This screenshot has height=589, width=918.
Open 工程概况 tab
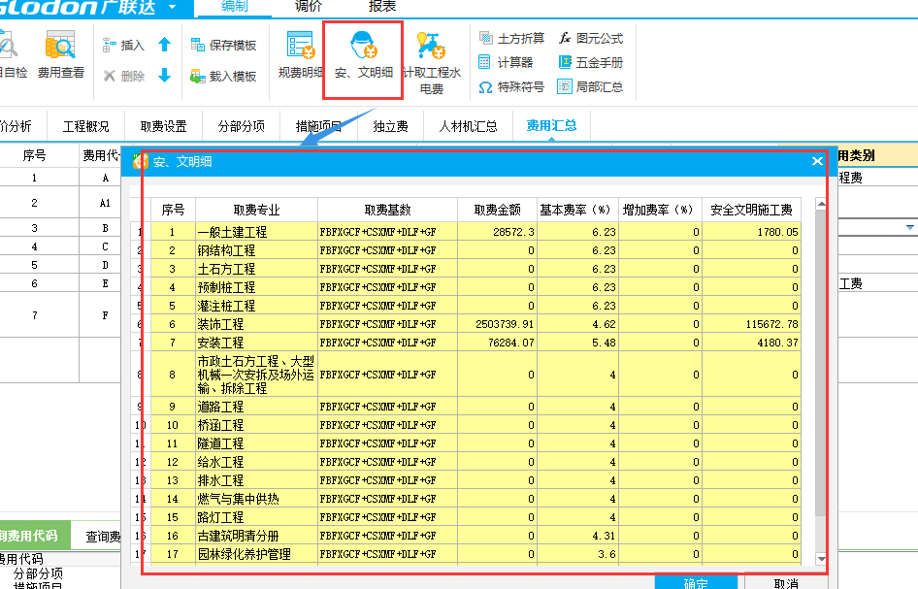pyautogui.click(x=86, y=126)
